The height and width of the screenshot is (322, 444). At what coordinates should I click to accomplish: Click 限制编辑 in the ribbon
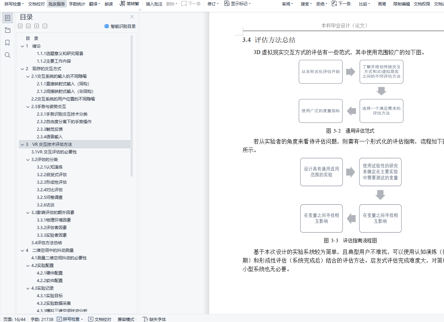point(402,4)
